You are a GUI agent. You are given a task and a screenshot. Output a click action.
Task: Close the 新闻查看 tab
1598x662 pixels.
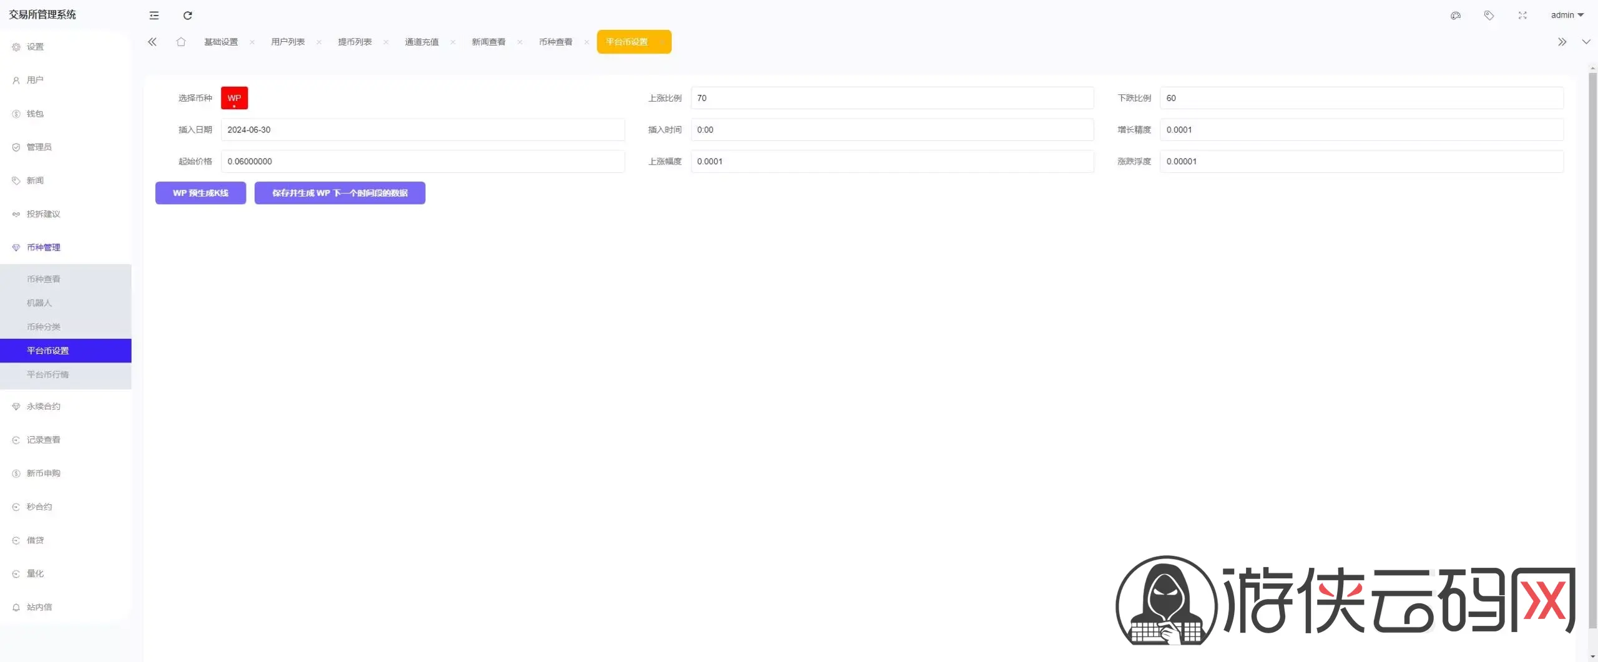[x=520, y=42]
